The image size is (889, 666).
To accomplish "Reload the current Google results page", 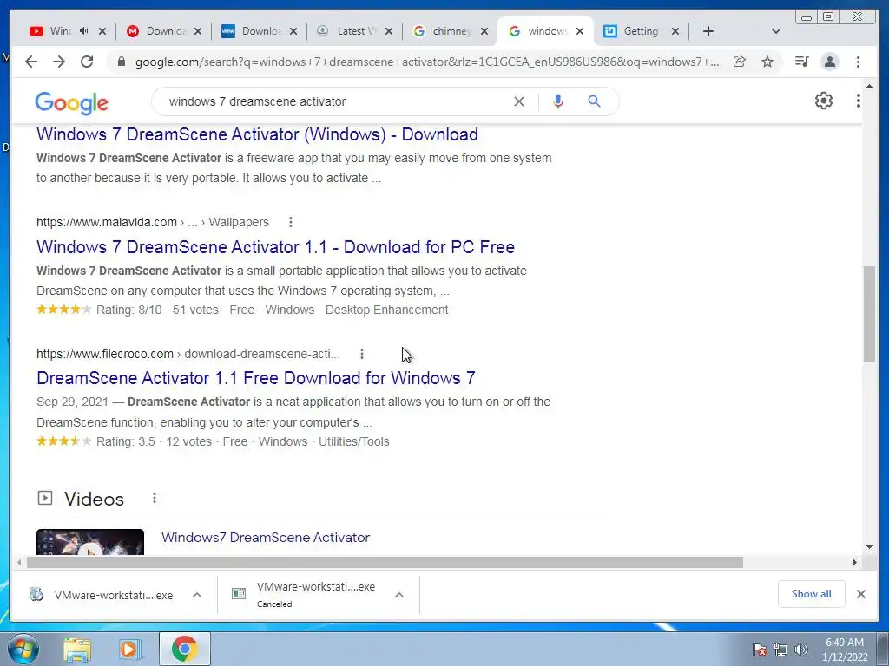I will (x=87, y=62).
